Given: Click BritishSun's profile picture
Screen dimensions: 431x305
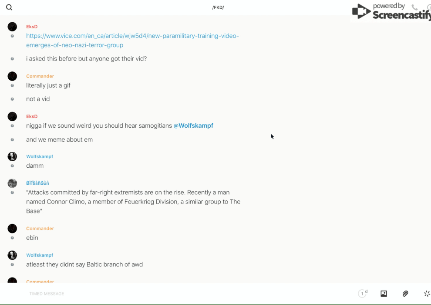Looking at the screenshot, I should pos(12,183).
